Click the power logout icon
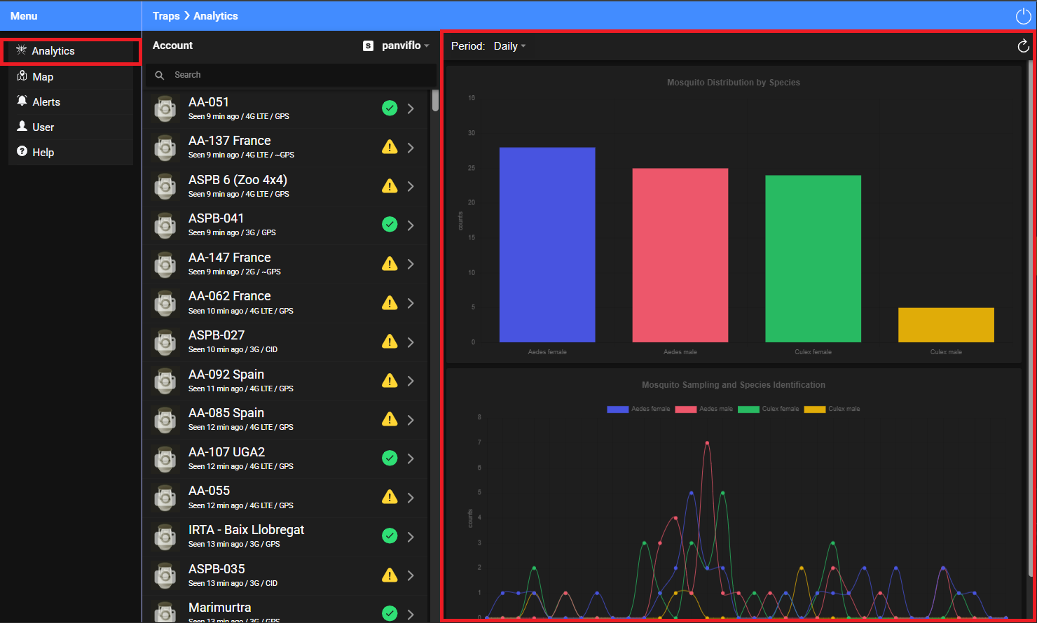Viewport: 1037px width, 623px height. 1023,16
